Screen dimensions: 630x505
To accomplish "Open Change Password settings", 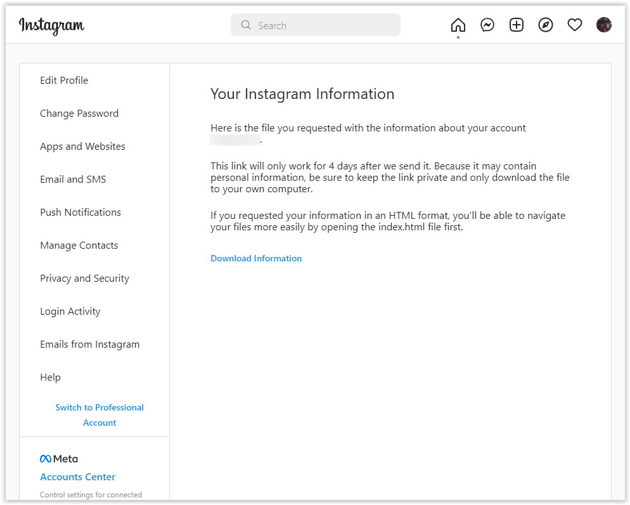I will 79,113.
